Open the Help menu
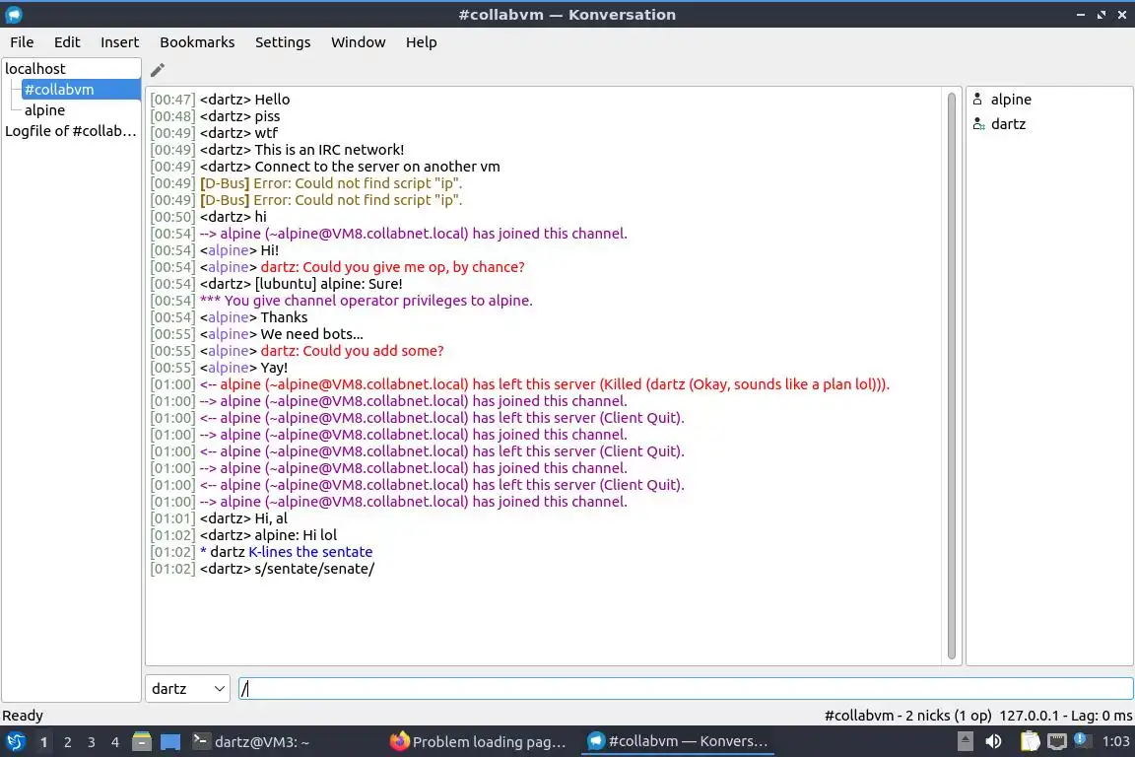Viewport: 1135px width, 757px height. [x=421, y=42]
